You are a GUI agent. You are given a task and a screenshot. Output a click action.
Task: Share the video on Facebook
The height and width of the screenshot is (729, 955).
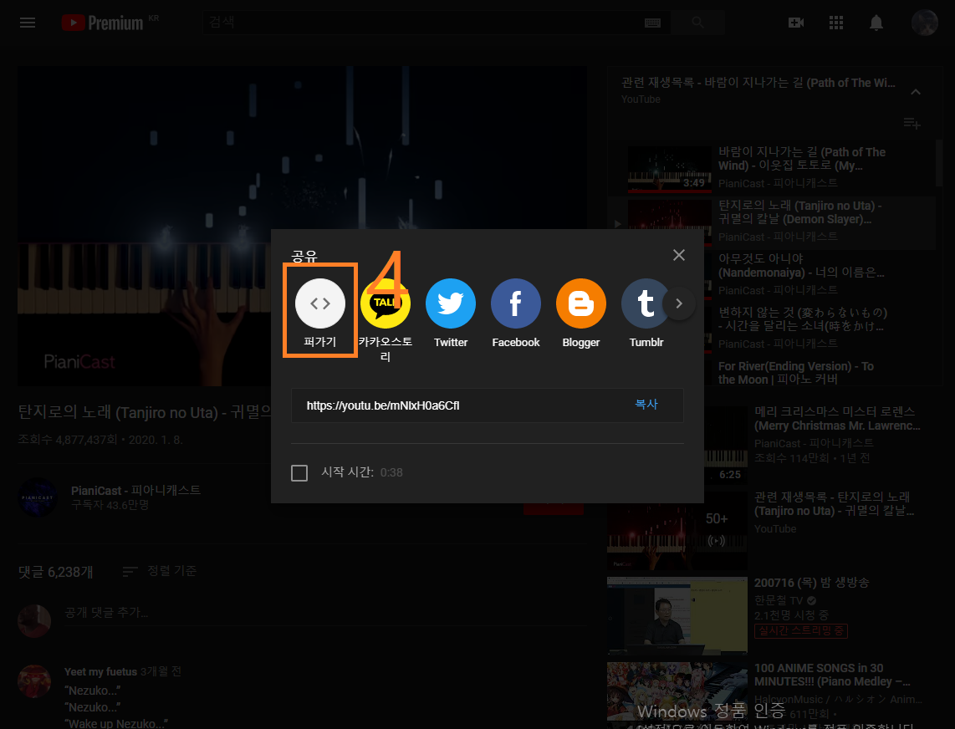(x=516, y=303)
